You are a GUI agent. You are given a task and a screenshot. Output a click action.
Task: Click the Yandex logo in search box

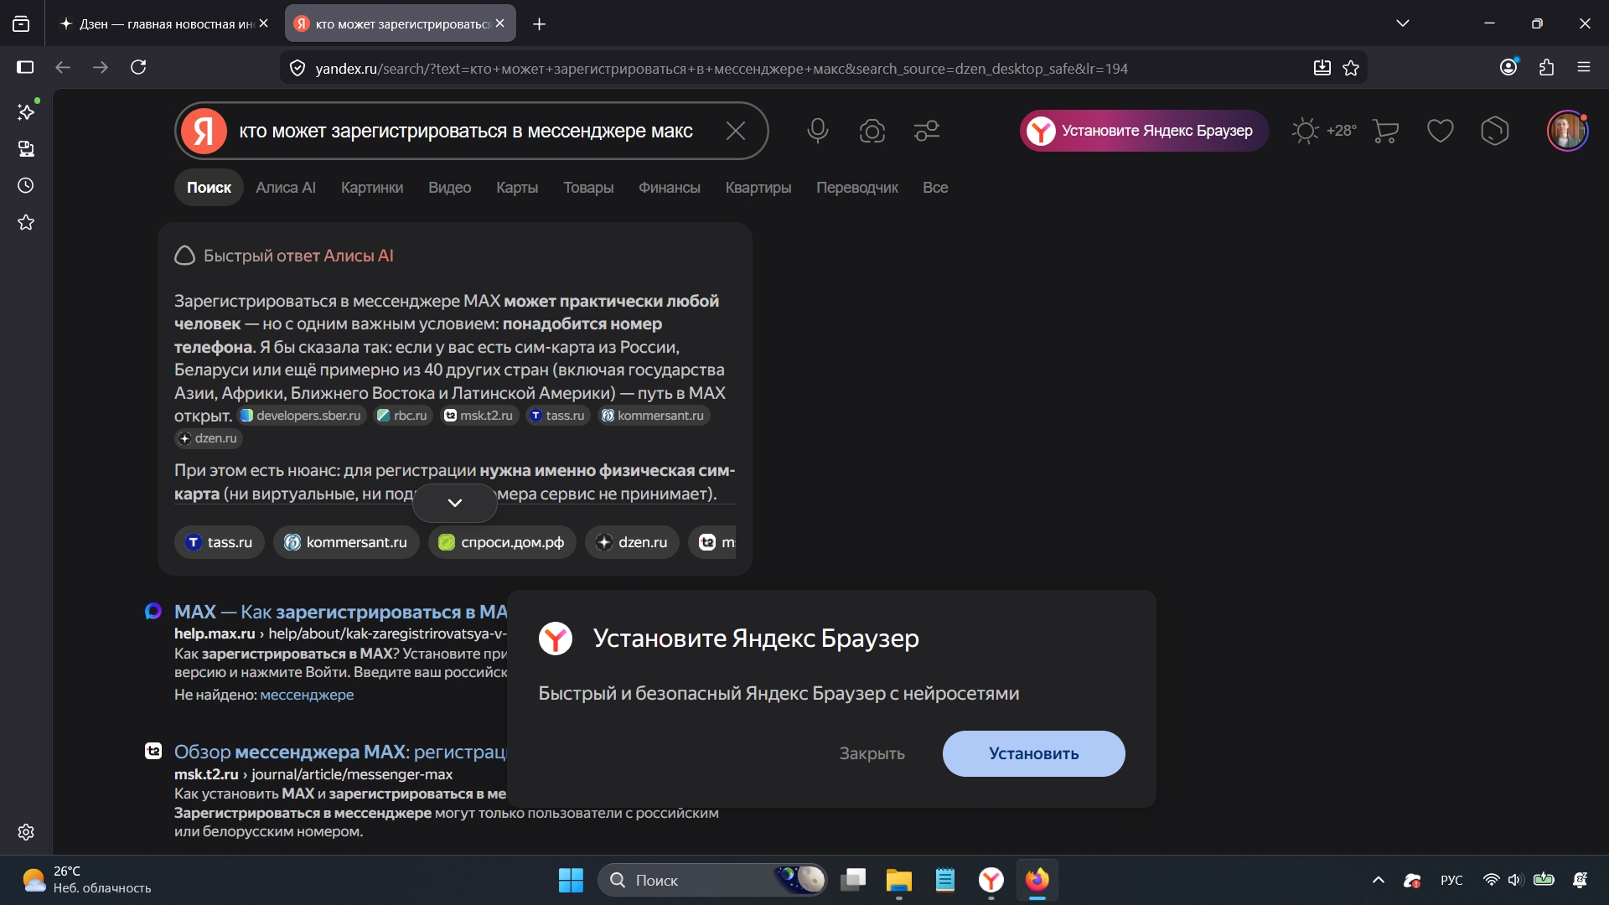[204, 131]
